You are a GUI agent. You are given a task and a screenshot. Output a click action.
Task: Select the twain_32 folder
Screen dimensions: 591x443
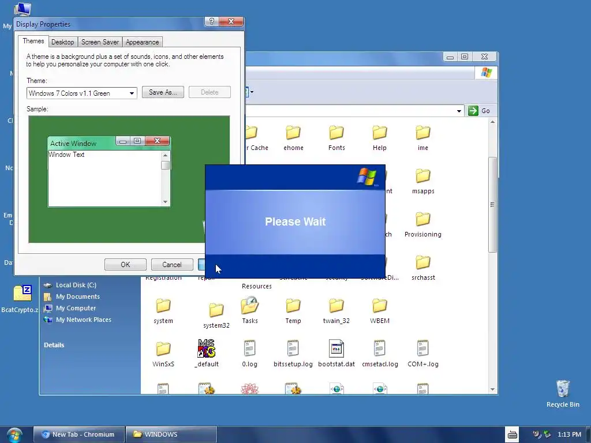click(336, 311)
